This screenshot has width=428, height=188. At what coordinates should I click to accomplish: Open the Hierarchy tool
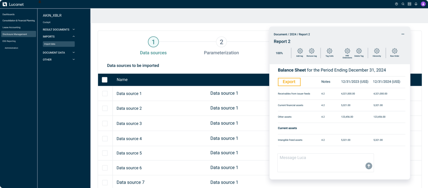[x=377, y=51]
